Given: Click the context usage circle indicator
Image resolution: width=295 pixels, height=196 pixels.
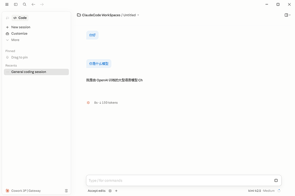Looking at the screenshot, I should (x=279, y=191).
